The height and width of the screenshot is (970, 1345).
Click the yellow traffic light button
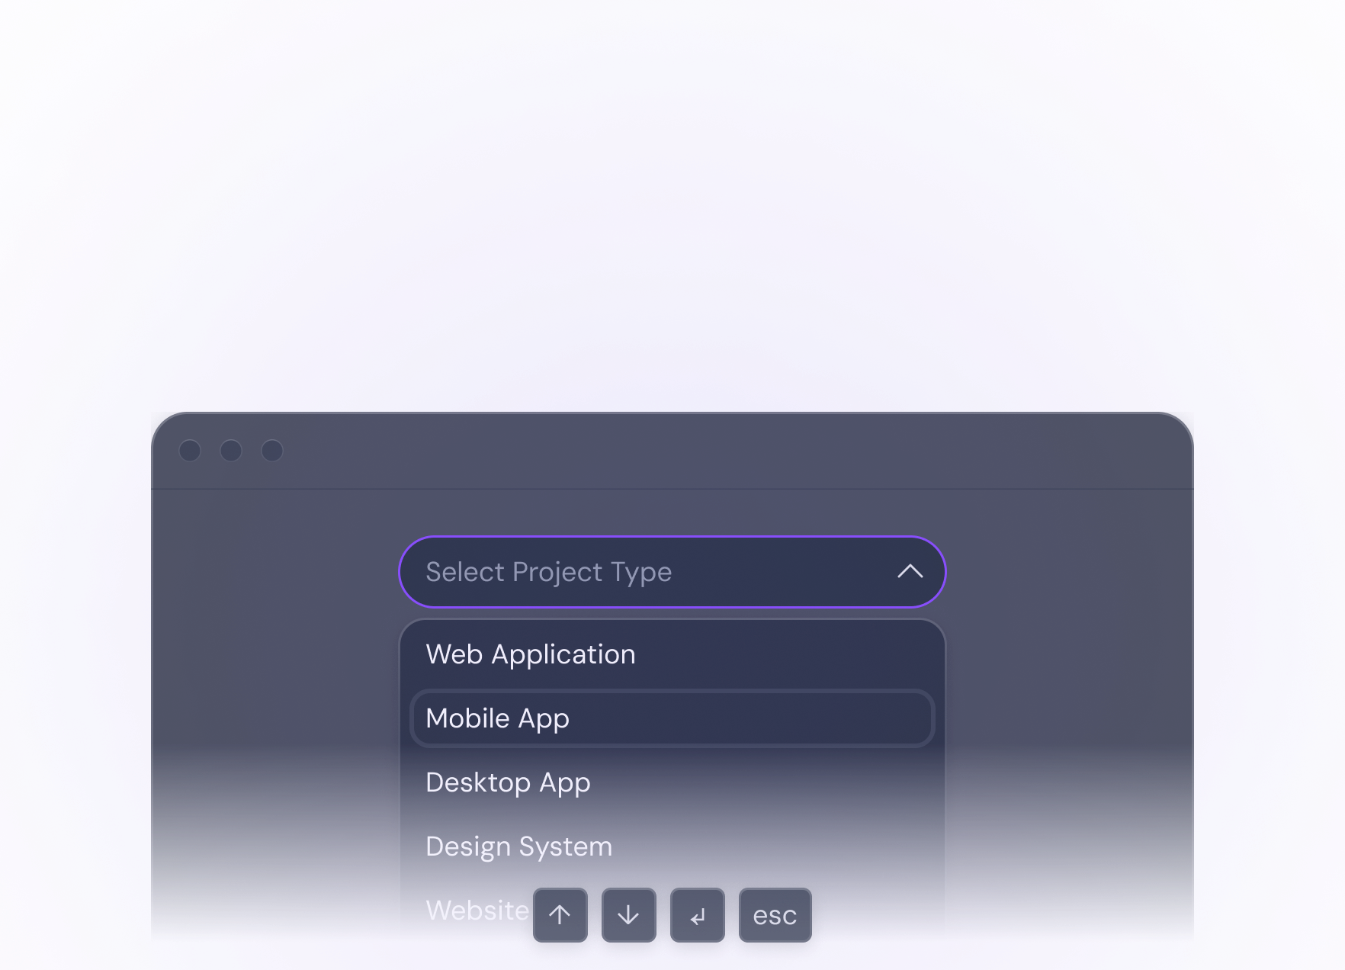click(x=231, y=451)
